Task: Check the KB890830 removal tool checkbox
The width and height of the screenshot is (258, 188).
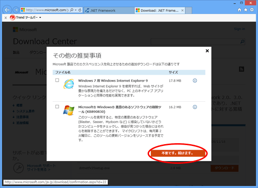Action: (x=57, y=107)
